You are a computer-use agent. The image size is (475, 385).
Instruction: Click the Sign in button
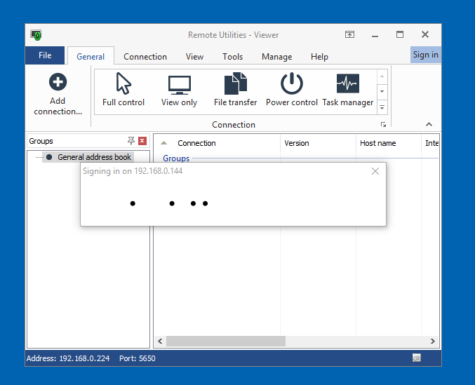tap(426, 55)
